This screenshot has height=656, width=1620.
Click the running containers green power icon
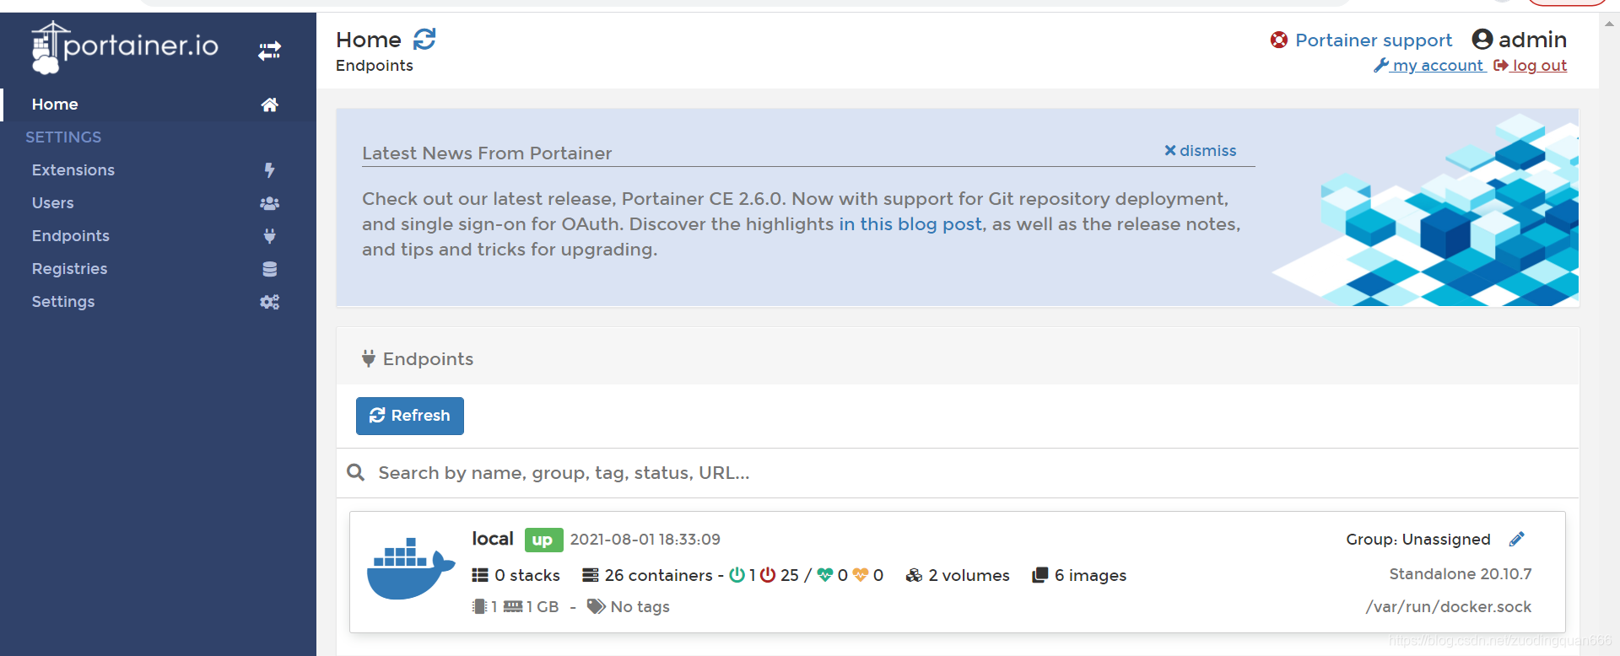737,575
